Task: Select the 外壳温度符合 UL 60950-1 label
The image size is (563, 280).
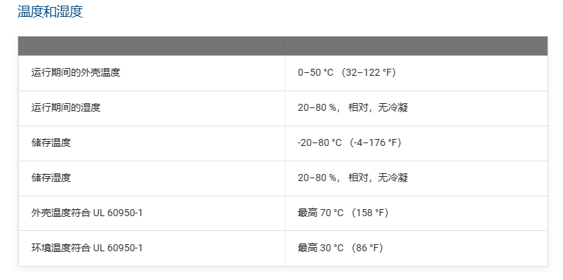Action: 87,213
